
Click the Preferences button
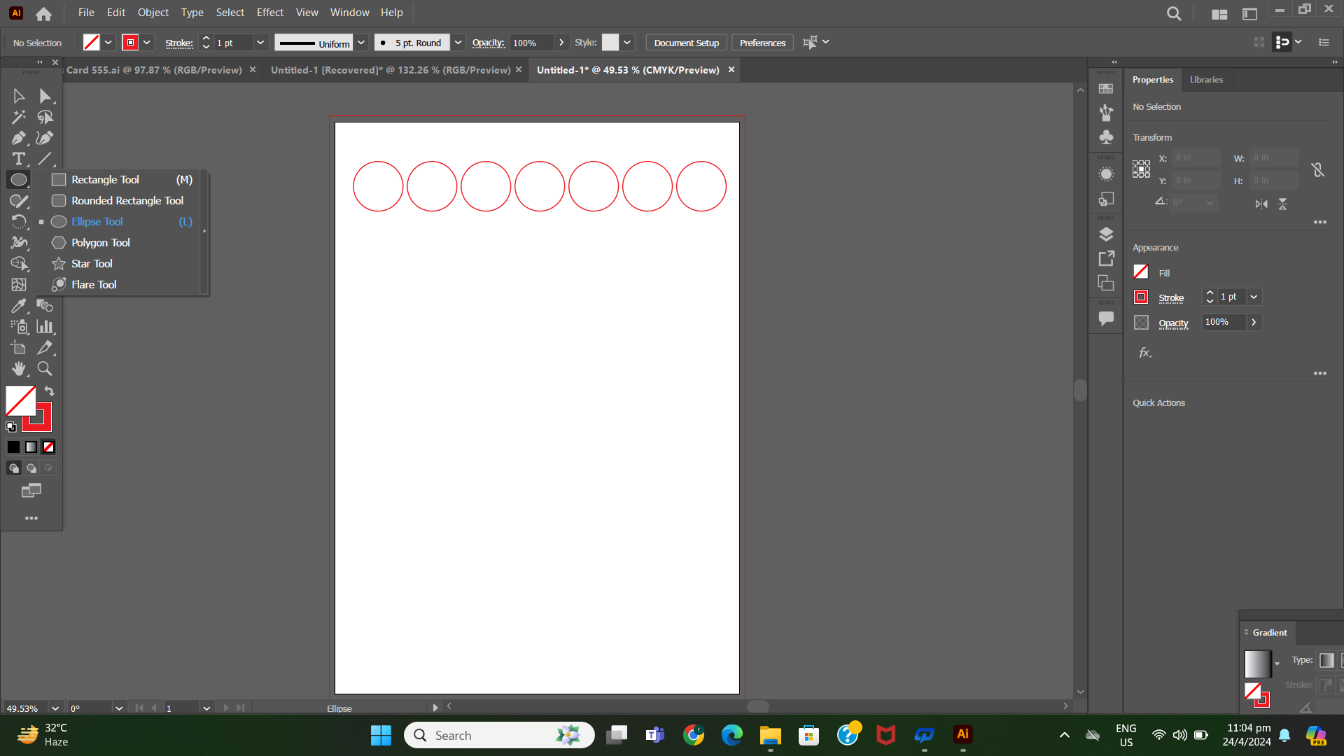coord(762,43)
